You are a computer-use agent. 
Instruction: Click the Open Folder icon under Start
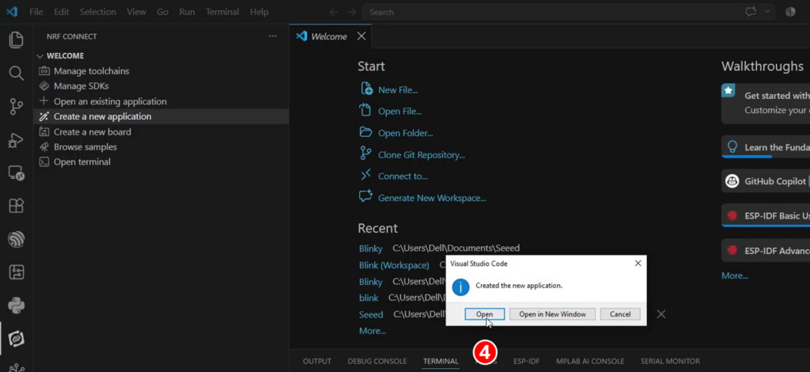click(x=365, y=132)
